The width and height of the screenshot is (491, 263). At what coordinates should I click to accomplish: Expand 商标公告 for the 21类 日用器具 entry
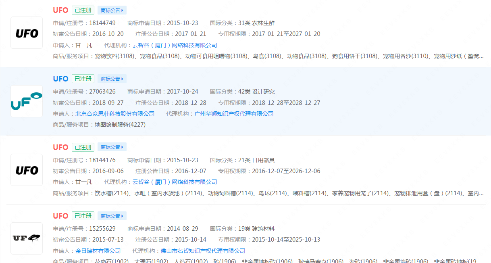click(x=112, y=147)
